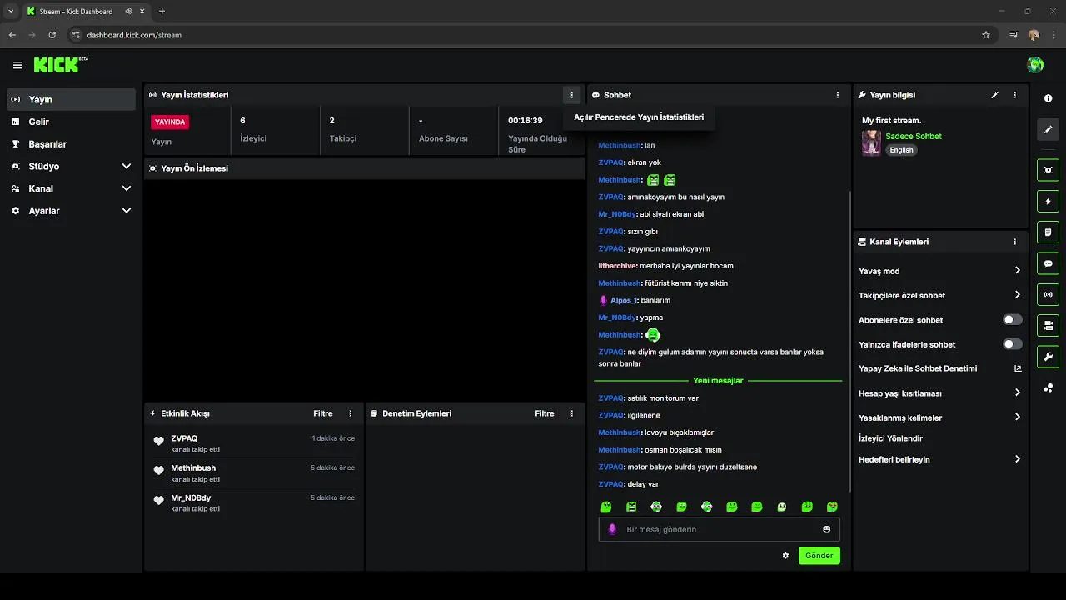Toggle Abonelere özel sohbet switch
This screenshot has width=1066, height=600.
coord(1012,320)
